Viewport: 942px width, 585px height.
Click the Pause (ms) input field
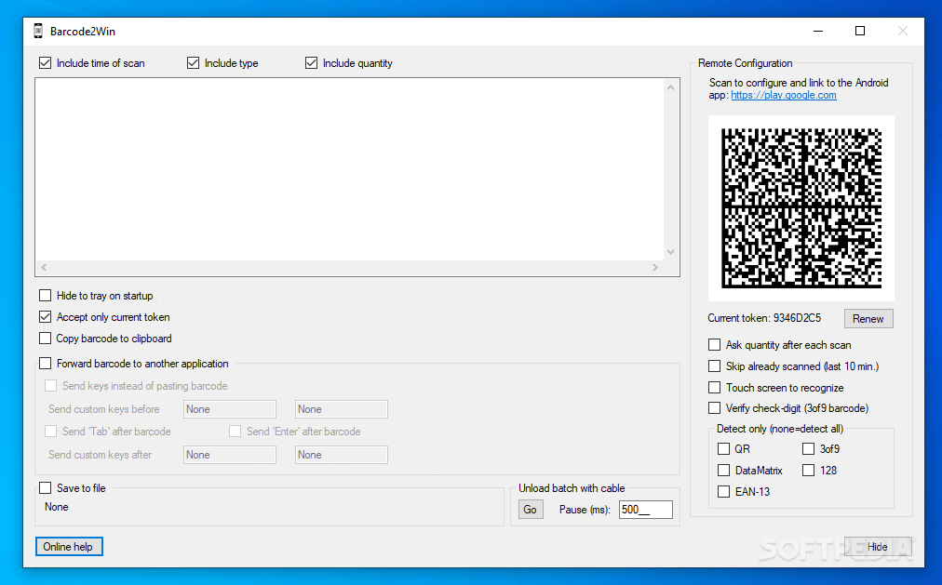coord(644,509)
